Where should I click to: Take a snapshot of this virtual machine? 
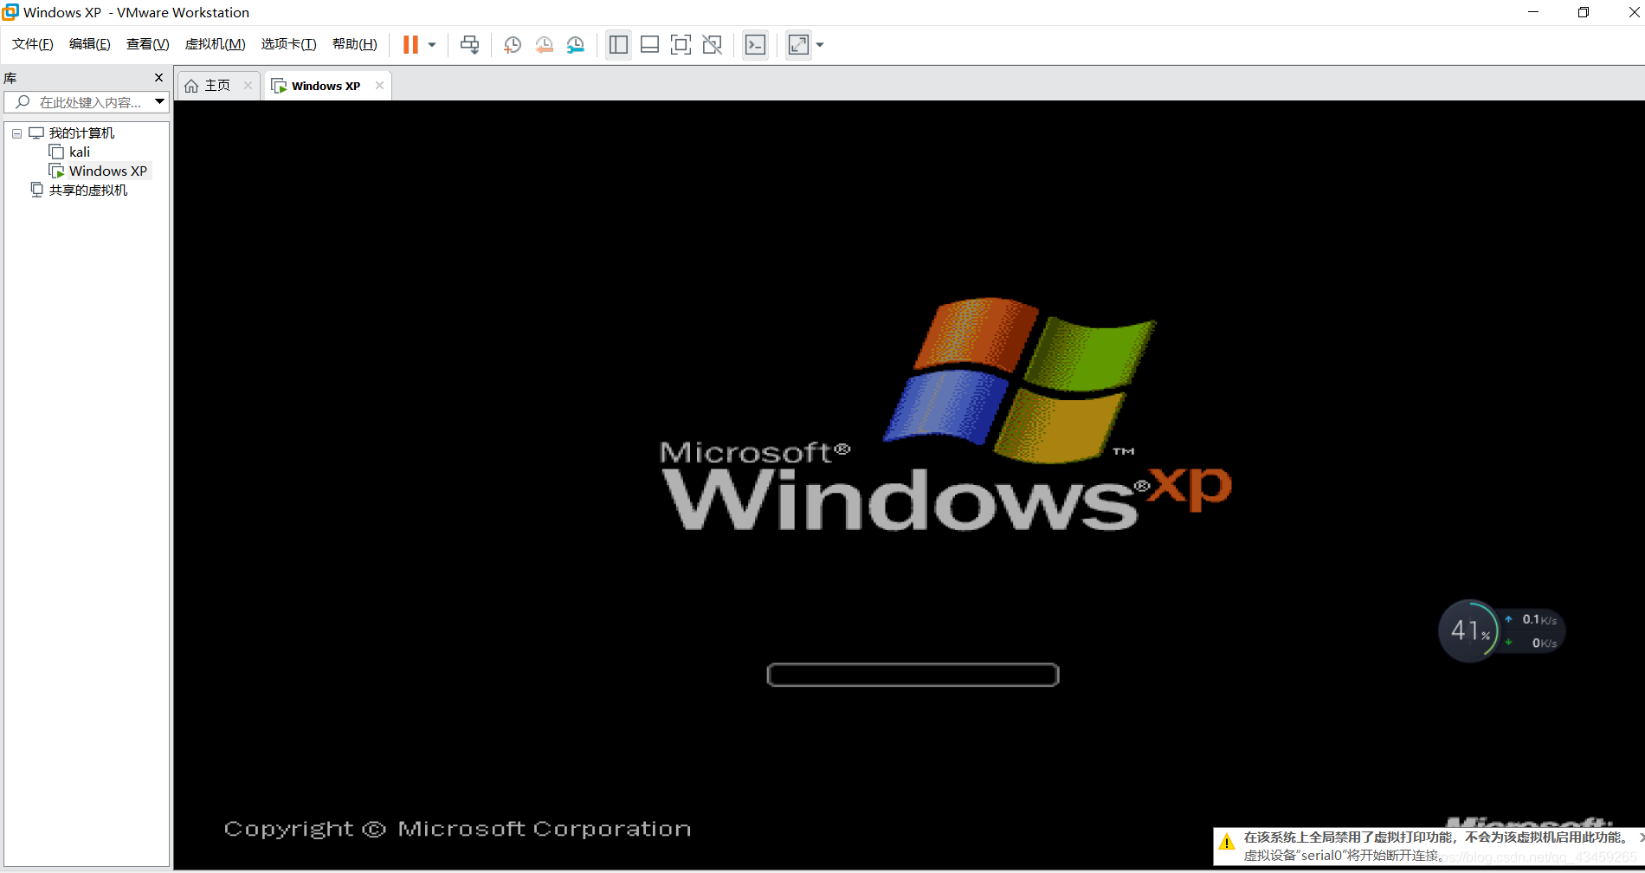coord(513,45)
